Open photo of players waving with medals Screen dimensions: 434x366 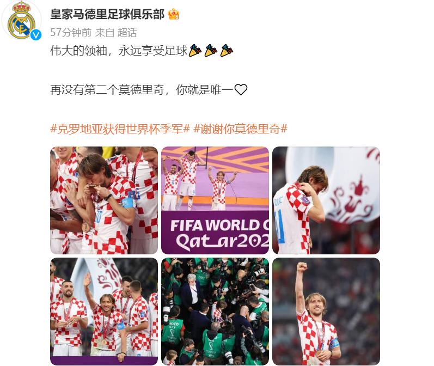(104, 312)
